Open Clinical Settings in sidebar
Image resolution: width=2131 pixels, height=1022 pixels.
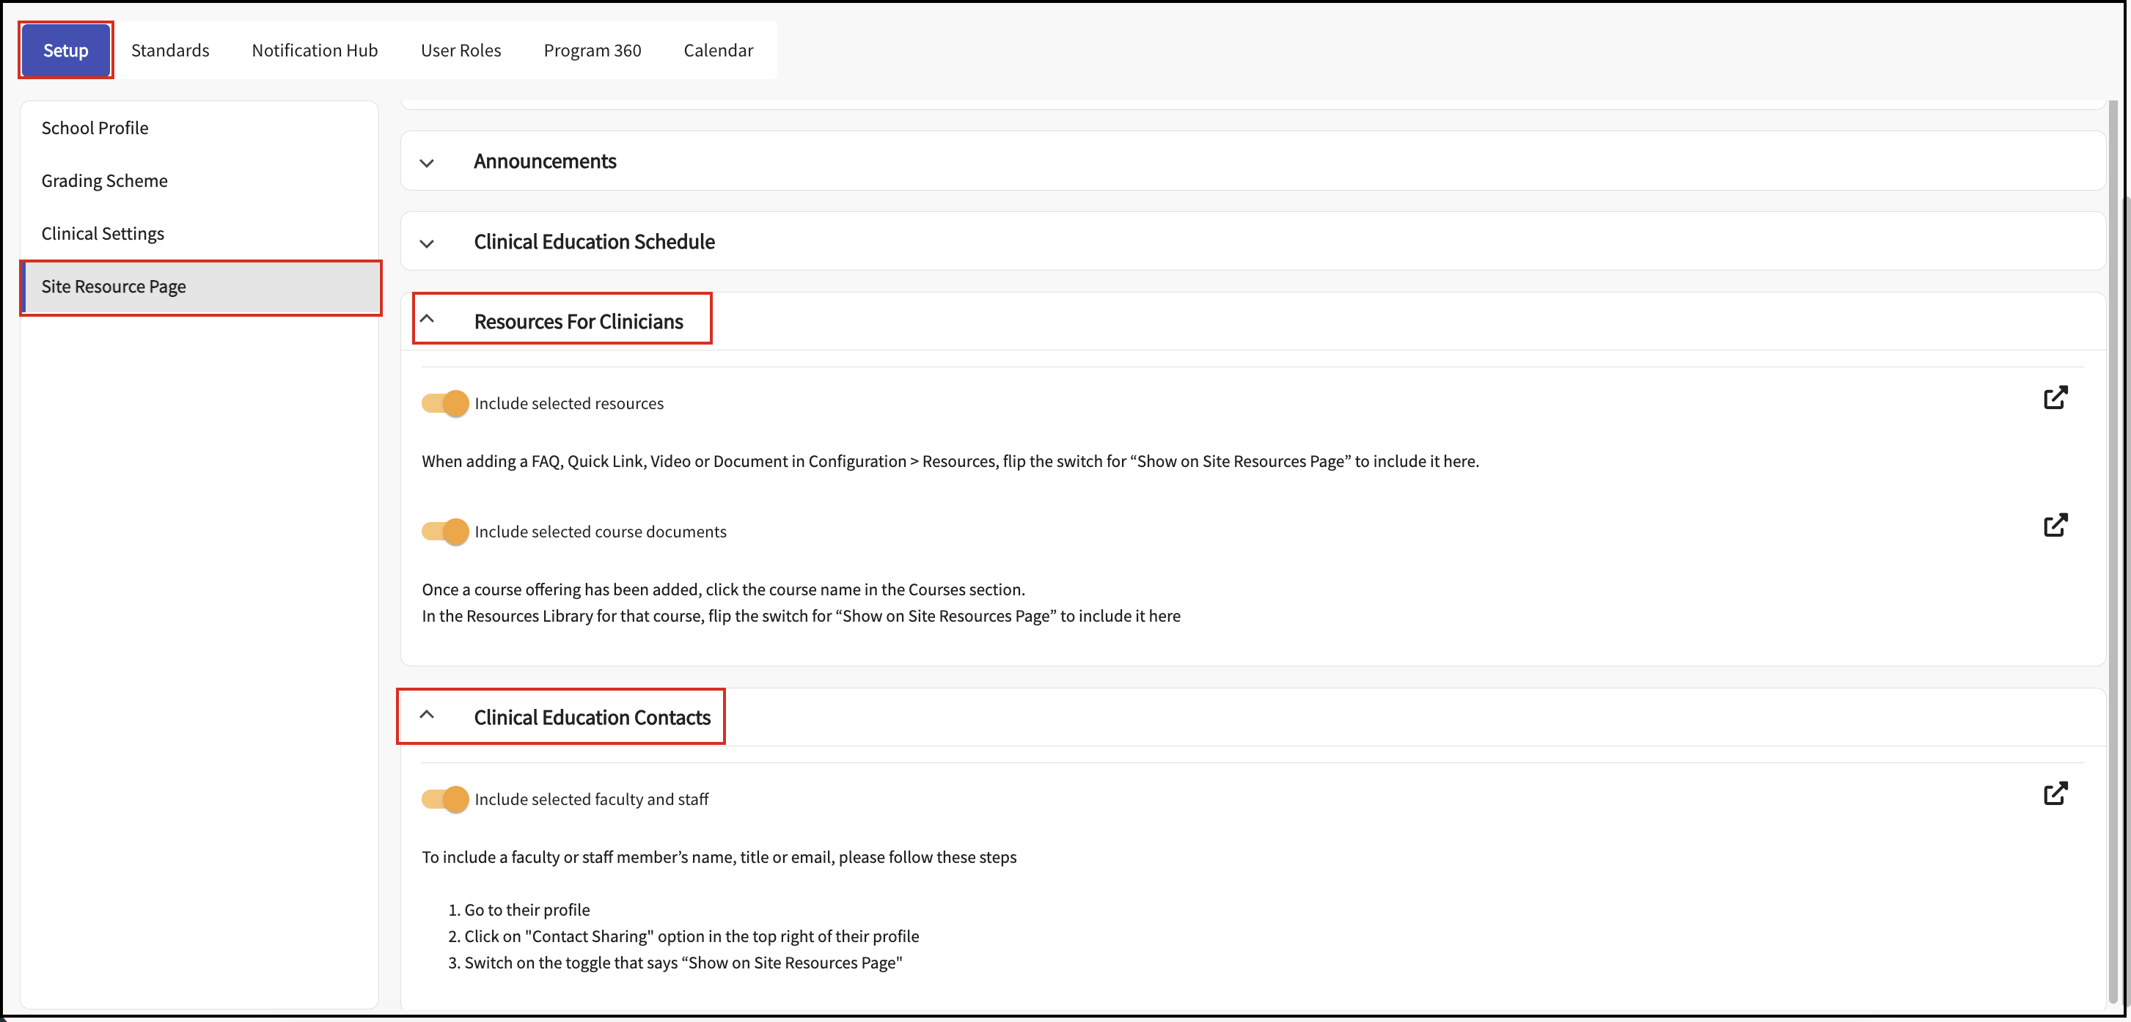103,234
